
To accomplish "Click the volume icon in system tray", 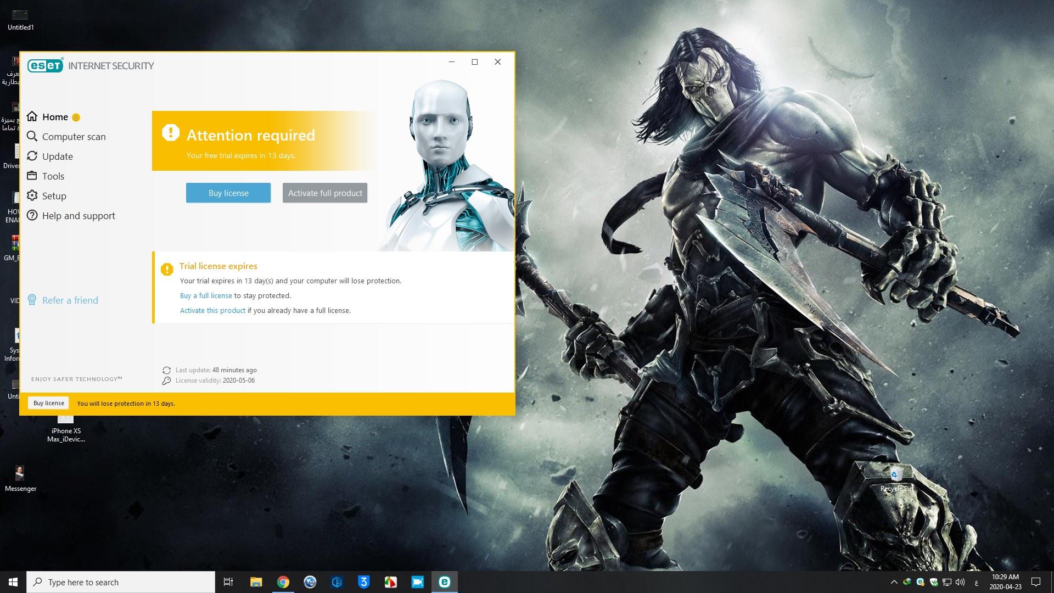I will [960, 582].
